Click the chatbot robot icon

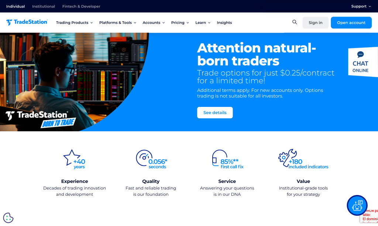[x=357, y=205]
